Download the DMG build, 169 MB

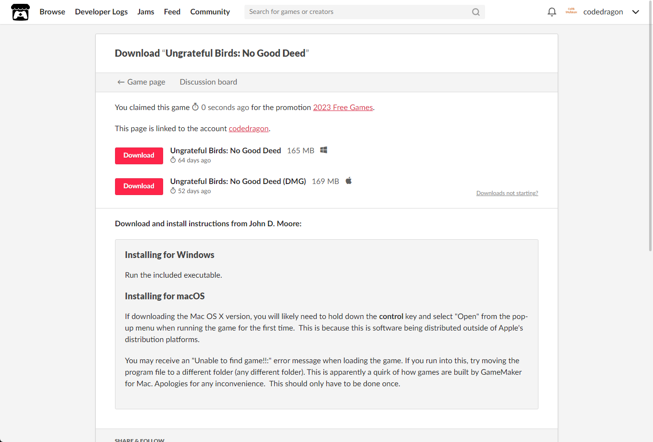point(139,186)
